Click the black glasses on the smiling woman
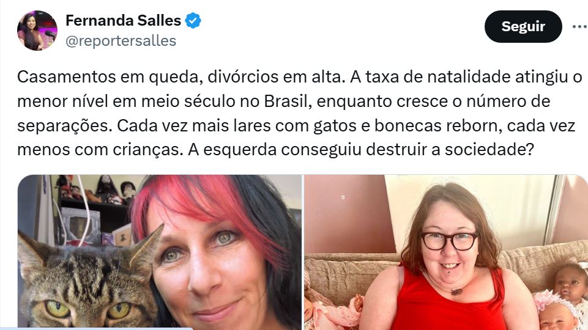Image resolution: width=588 pixels, height=330 pixels. click(x=449, y=241)
